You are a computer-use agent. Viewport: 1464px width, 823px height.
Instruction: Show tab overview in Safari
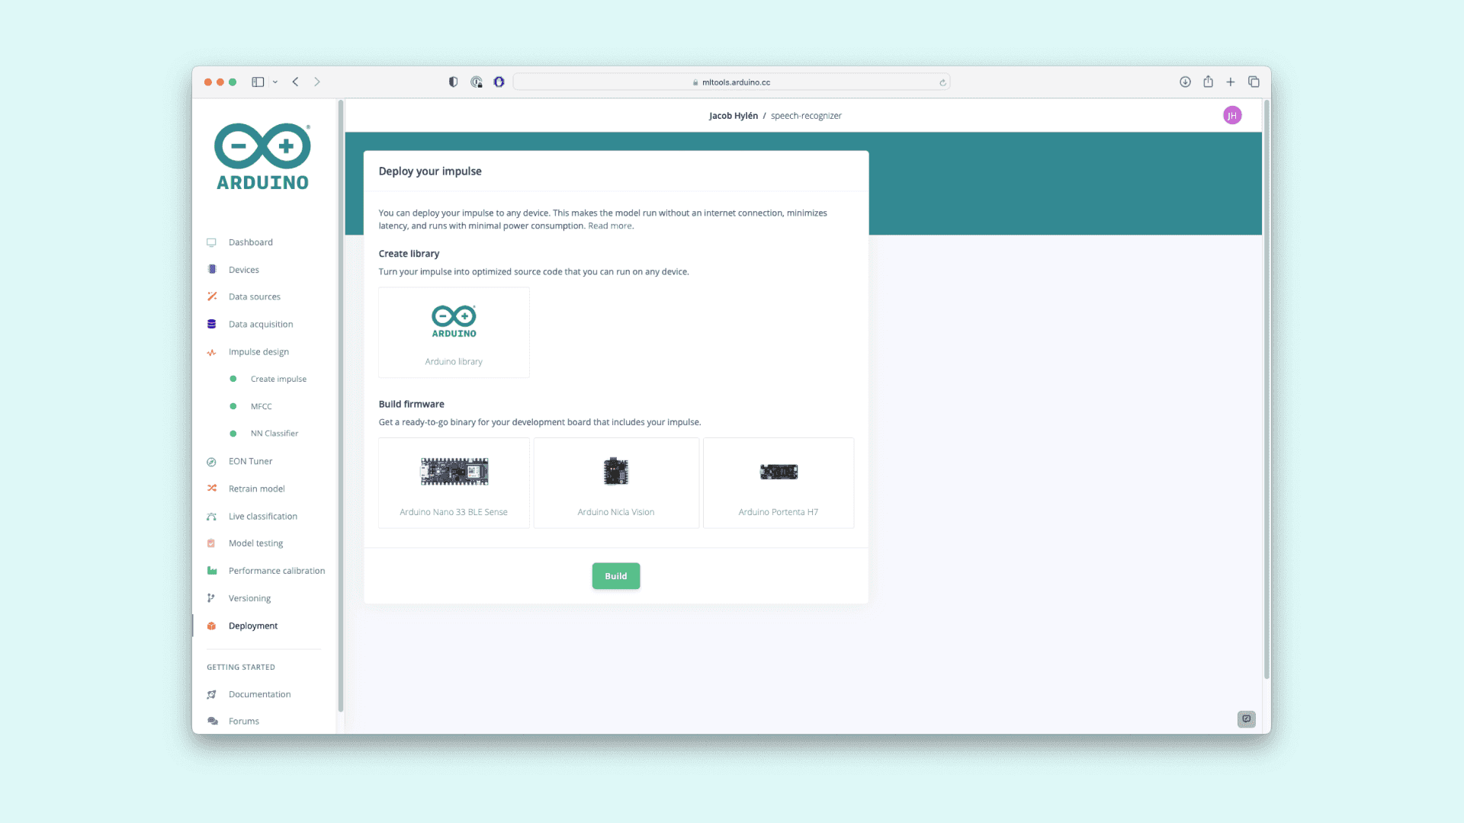coord(1254,82)
